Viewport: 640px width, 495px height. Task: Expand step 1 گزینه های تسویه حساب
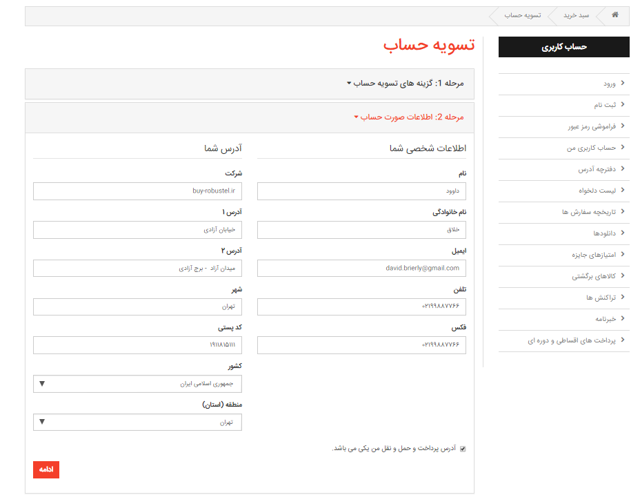[x=407, y=84]
